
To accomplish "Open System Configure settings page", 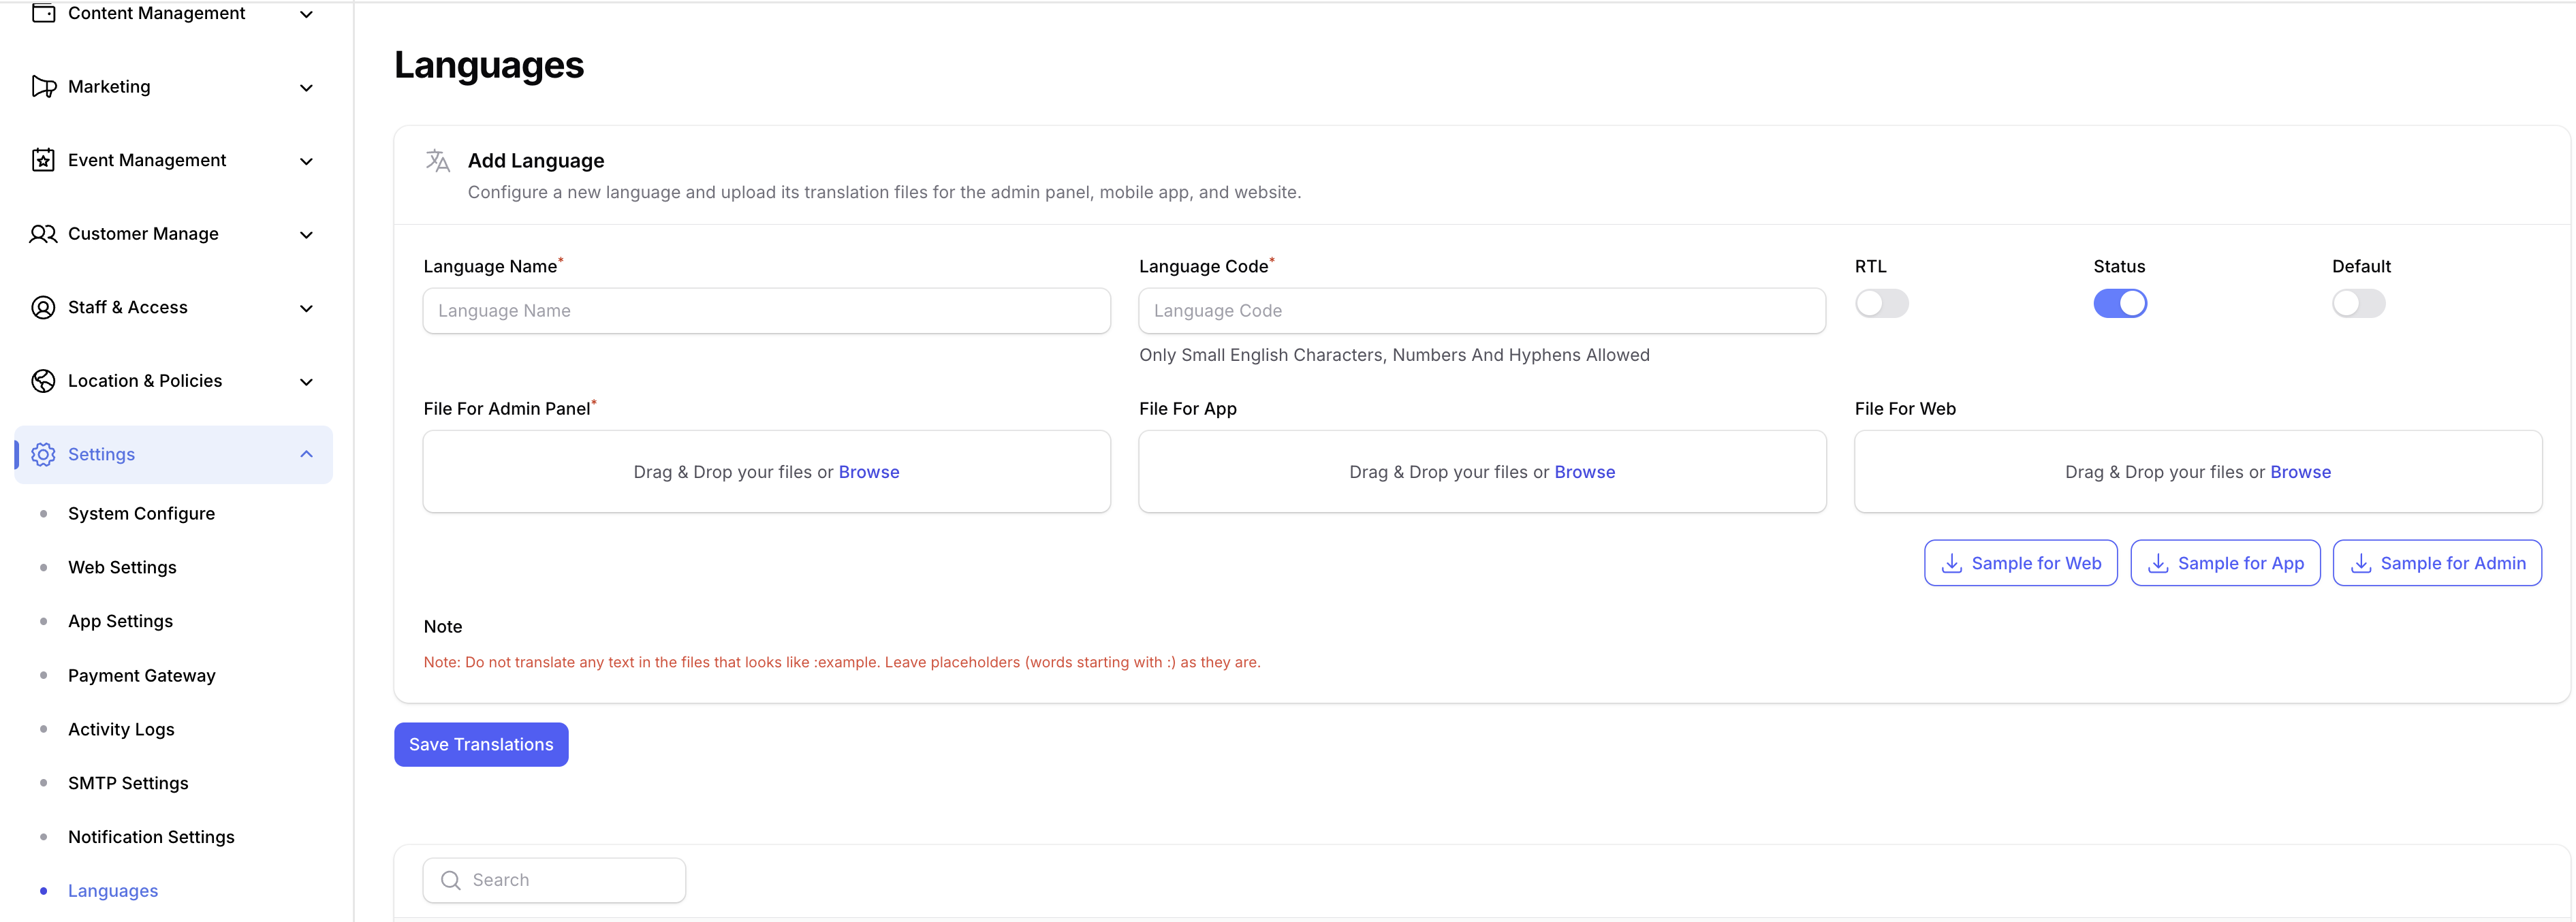I will (141, 513).
